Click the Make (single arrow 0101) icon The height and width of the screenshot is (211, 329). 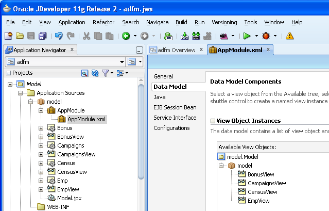click(185, 36)
